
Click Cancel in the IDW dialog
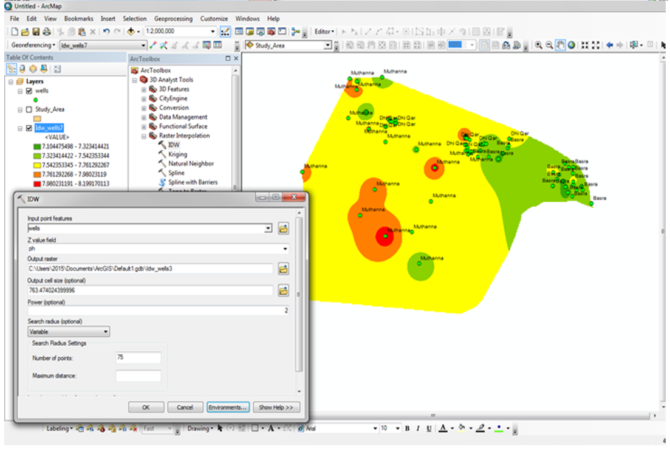tap(185, 408)
